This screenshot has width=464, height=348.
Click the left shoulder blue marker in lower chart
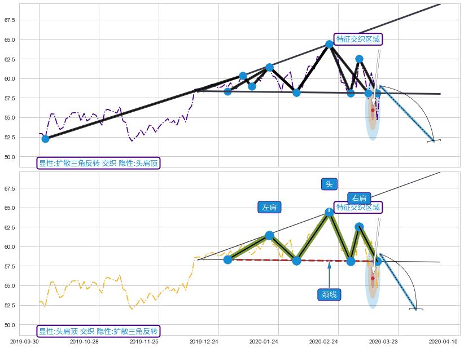tap(269, 235)
